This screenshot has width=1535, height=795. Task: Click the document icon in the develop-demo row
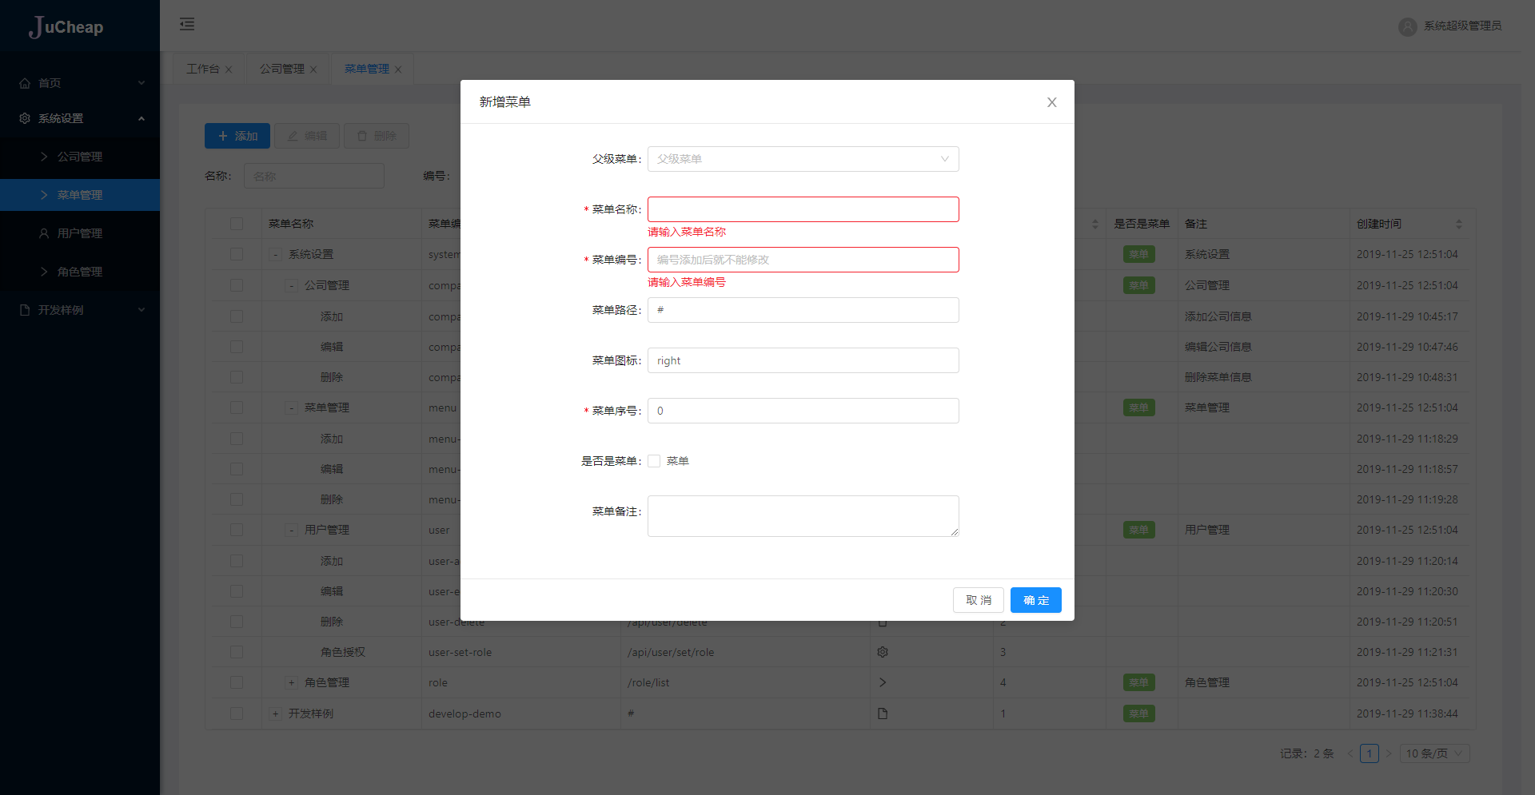[x=882, y=714]
